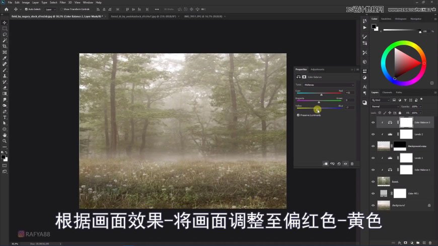
Task: Hide the Levels 1 layer
Action: pos(373,158)
